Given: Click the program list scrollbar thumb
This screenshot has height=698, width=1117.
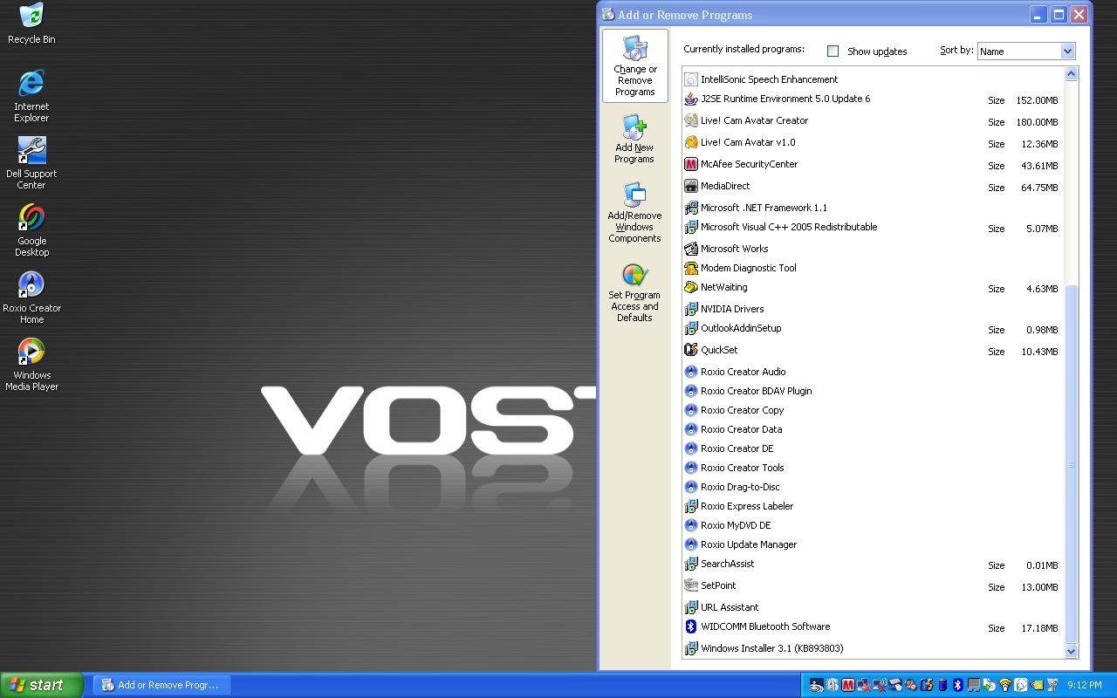Looking at the screenshot, I should 1071,464.
